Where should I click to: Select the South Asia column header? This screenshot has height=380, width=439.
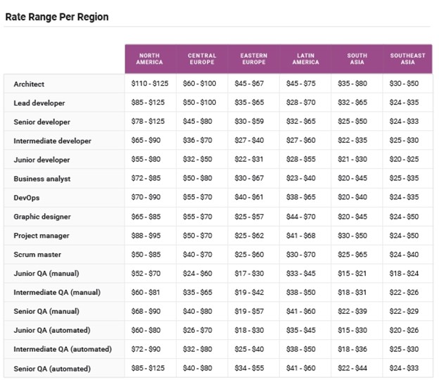click(x=357, y=59)
